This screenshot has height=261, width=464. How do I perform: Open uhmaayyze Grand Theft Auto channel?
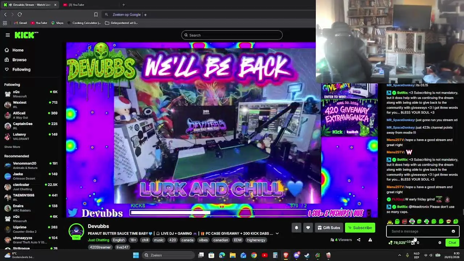point(31,240)
